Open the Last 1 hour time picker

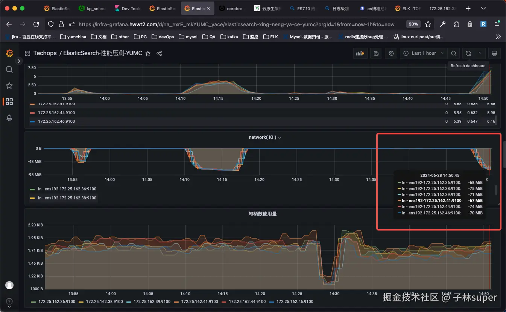(423, 53)
